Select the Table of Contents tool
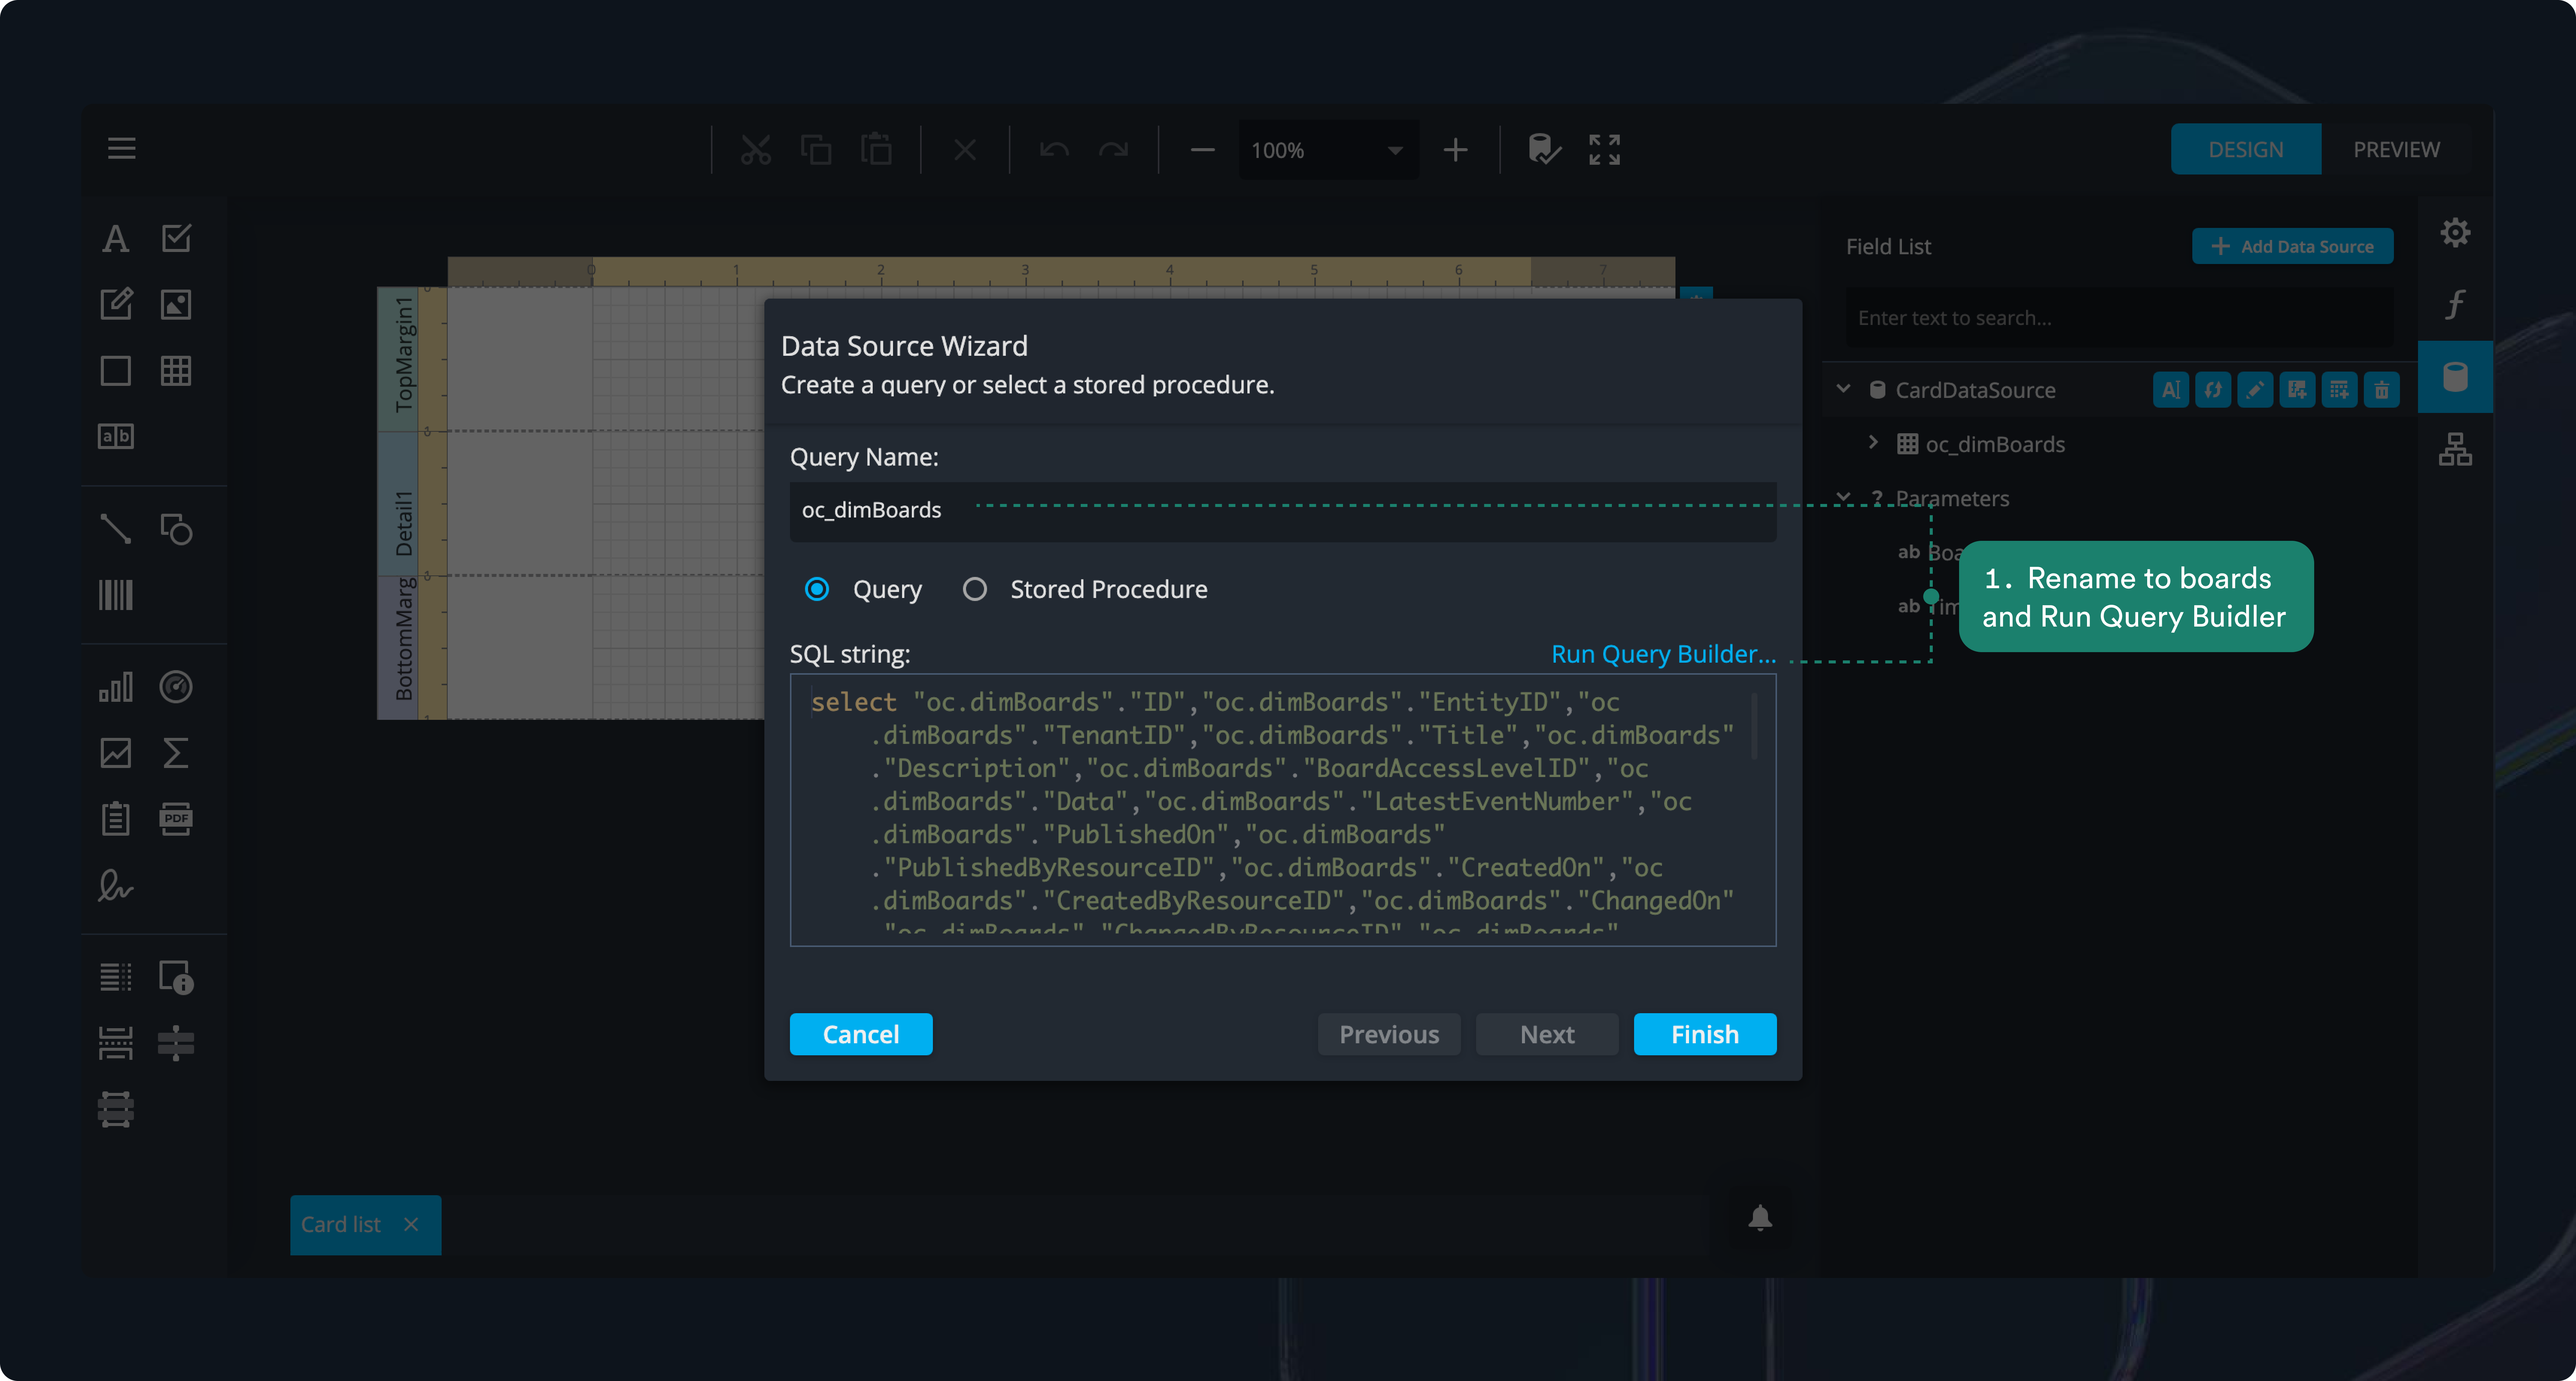Screen dimensions: 2576x1381 click(x=115, y=977)
